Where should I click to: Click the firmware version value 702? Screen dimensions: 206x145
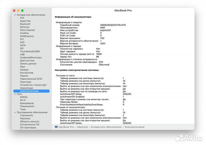(x=102, y=38)
